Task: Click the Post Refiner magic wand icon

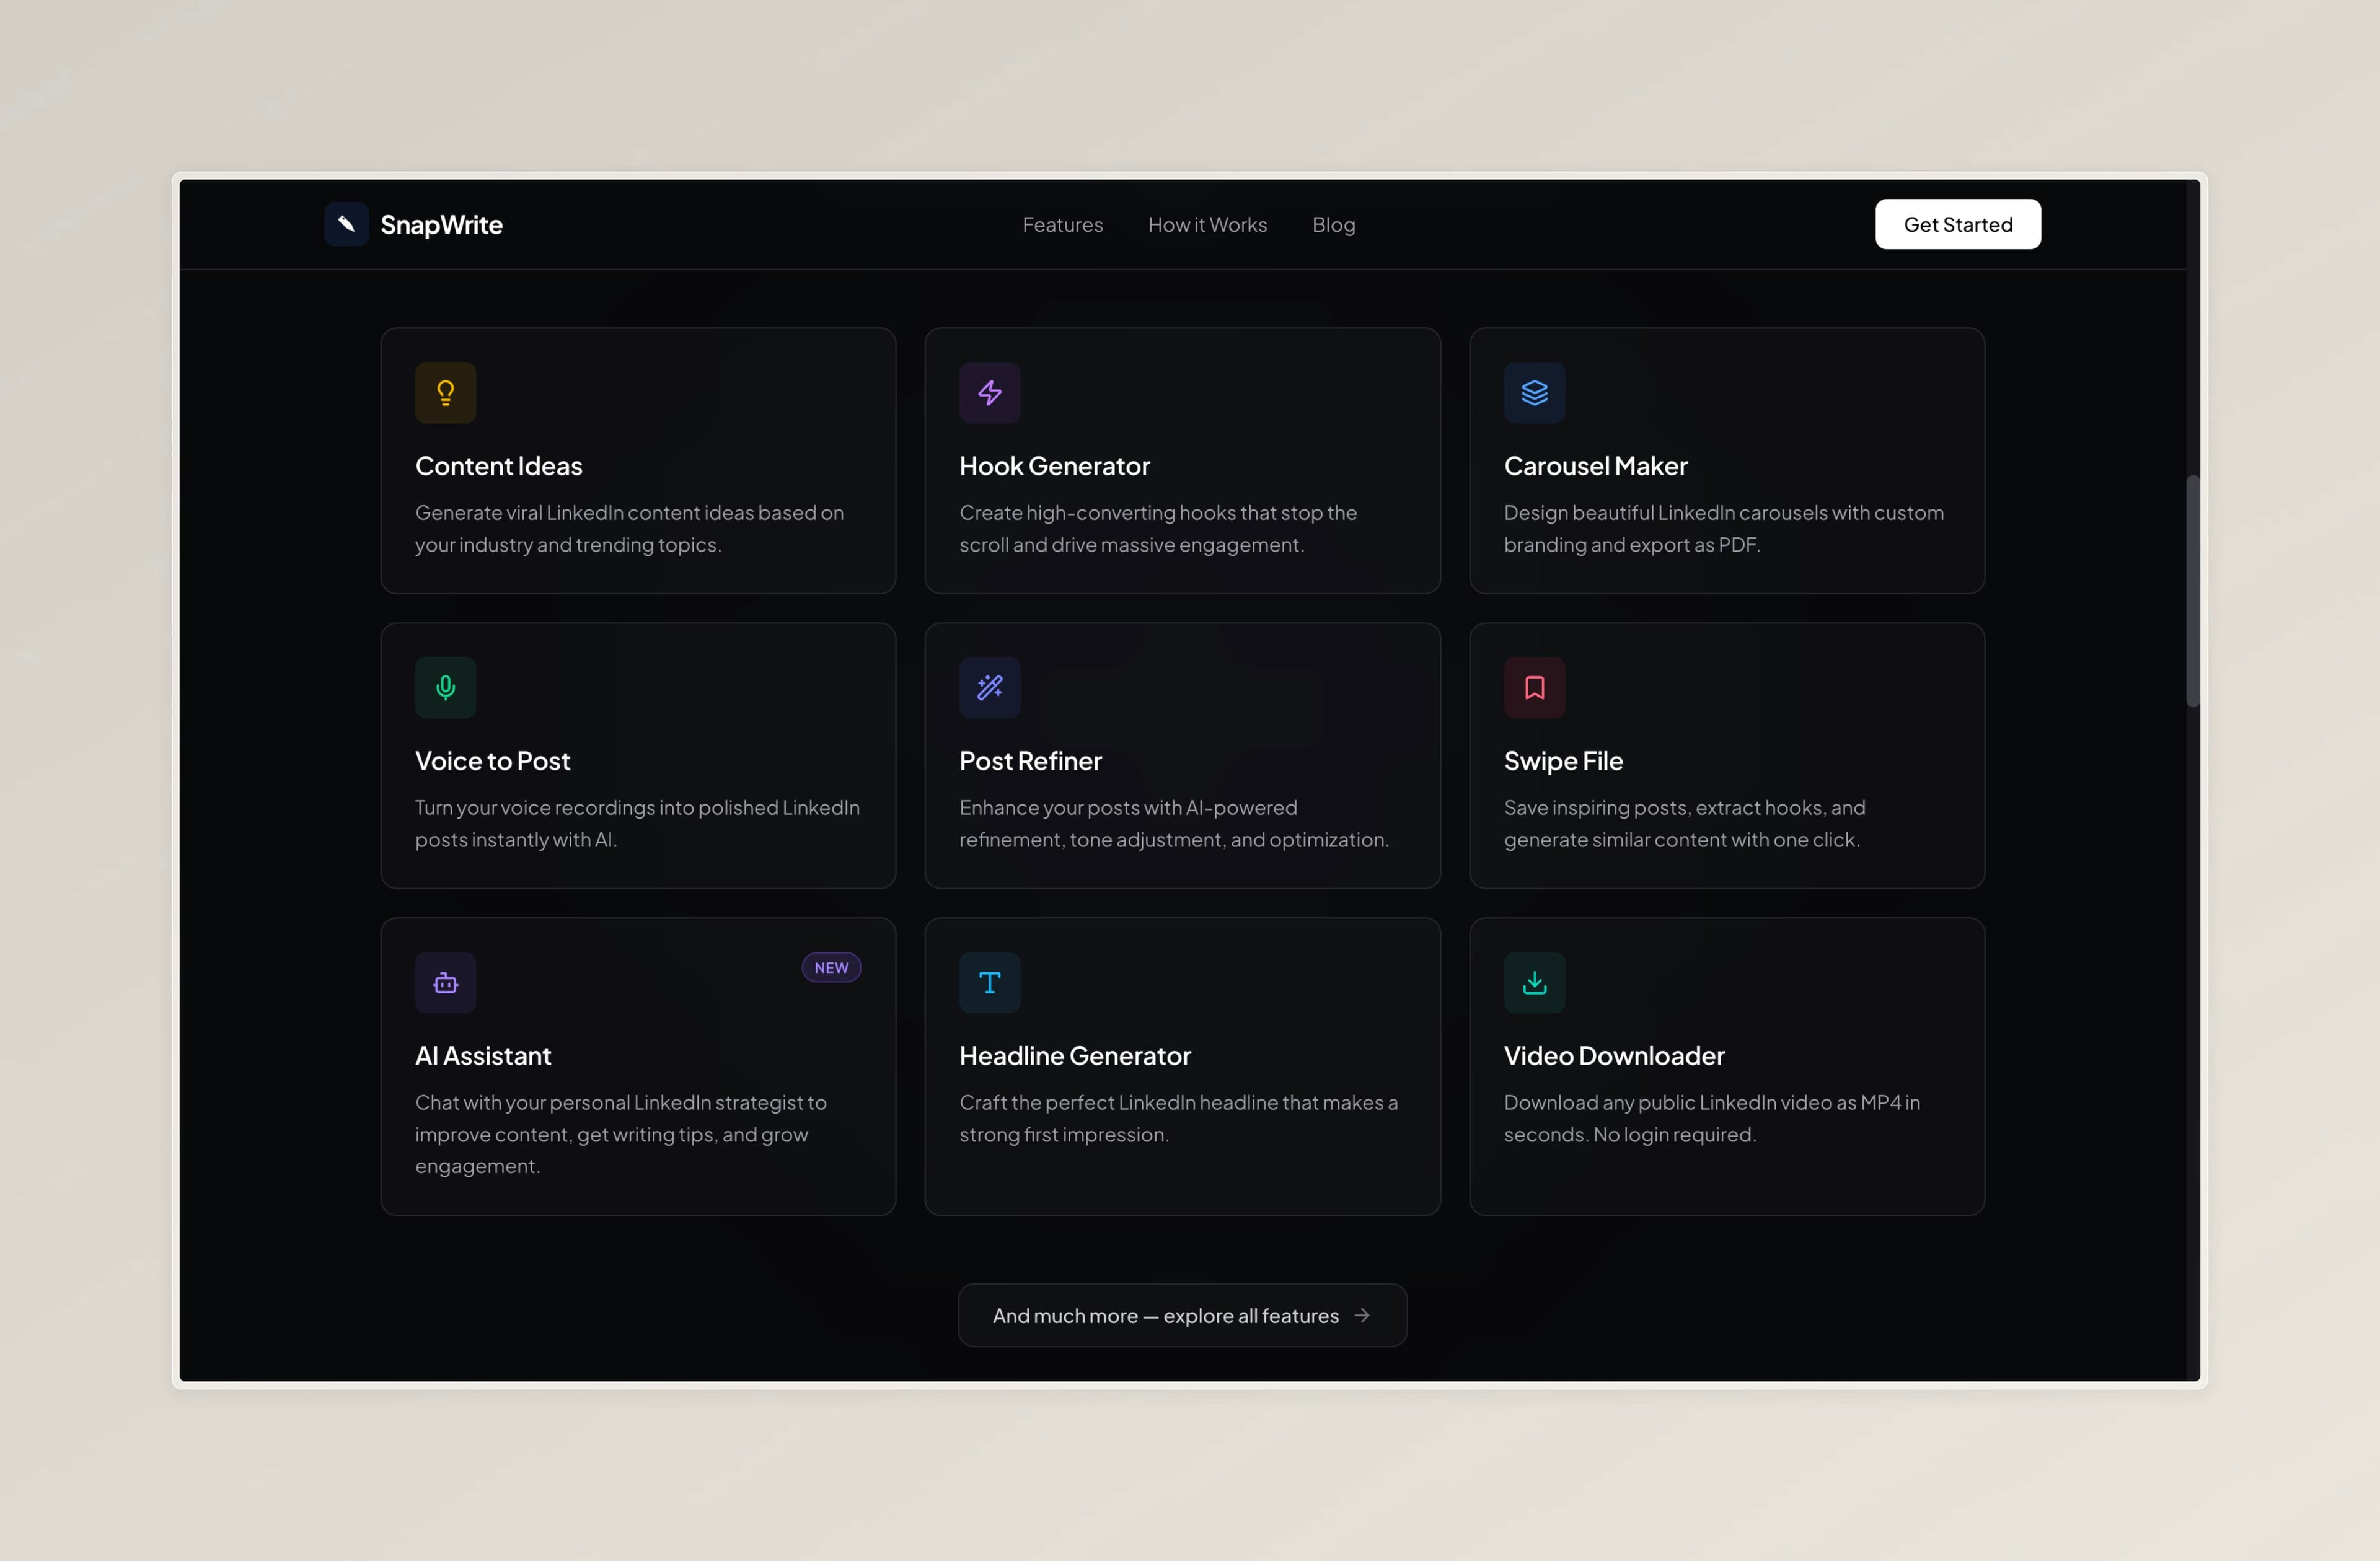Action: pyautogui.click(x=989, y=688)
